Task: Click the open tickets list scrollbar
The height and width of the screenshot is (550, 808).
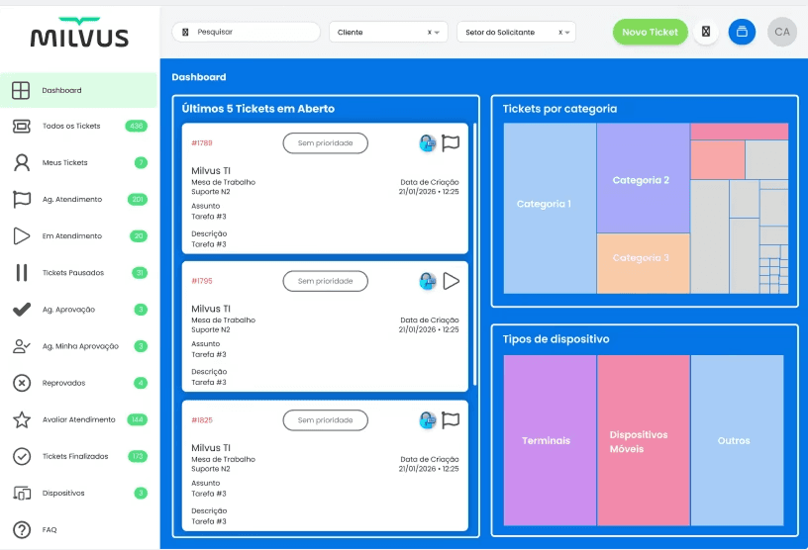Action: (x=474, y=254)
